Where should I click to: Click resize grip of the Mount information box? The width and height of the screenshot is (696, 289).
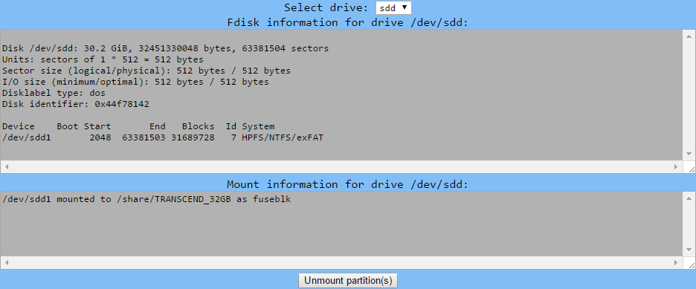691,264
